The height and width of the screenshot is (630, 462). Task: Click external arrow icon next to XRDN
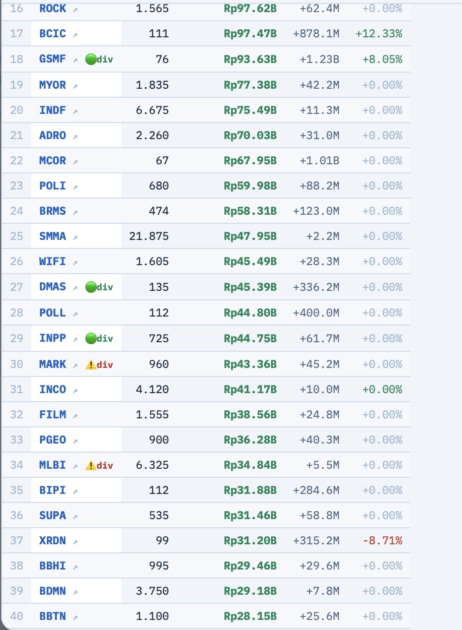coord(75,541)
